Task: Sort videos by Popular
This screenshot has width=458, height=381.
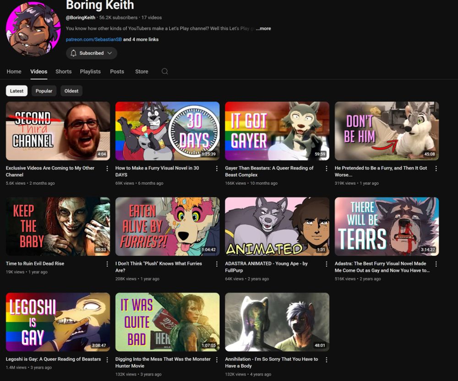Action: (x=44, y=91)
